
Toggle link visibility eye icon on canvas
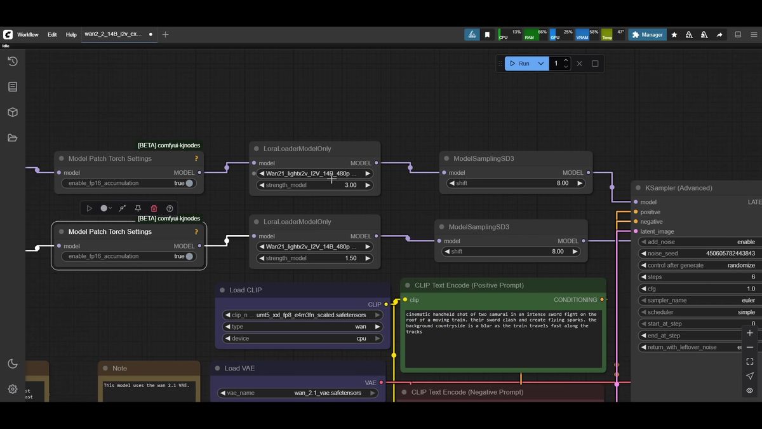pos(750,390)
